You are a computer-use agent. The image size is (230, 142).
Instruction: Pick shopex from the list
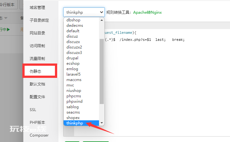[x=81, y=117]
